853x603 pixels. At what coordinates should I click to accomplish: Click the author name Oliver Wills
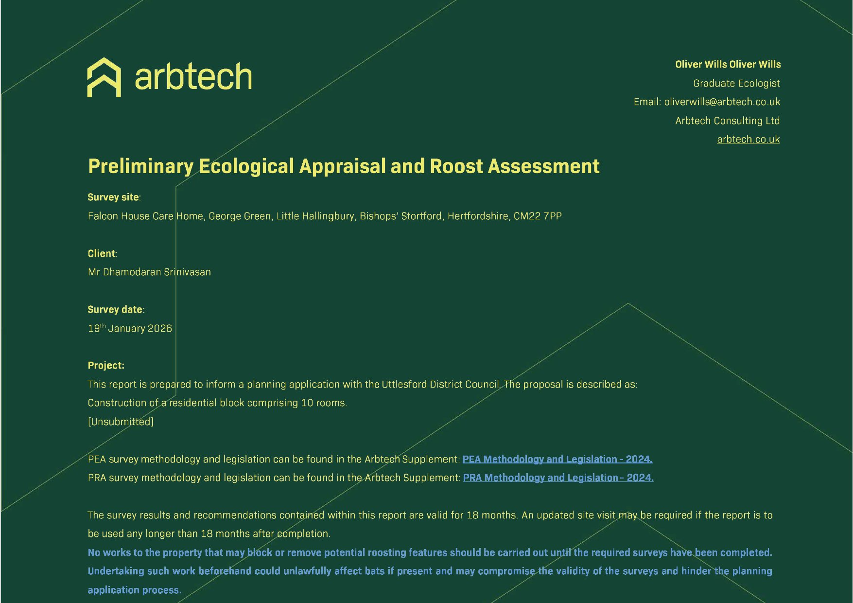[728, 65]
